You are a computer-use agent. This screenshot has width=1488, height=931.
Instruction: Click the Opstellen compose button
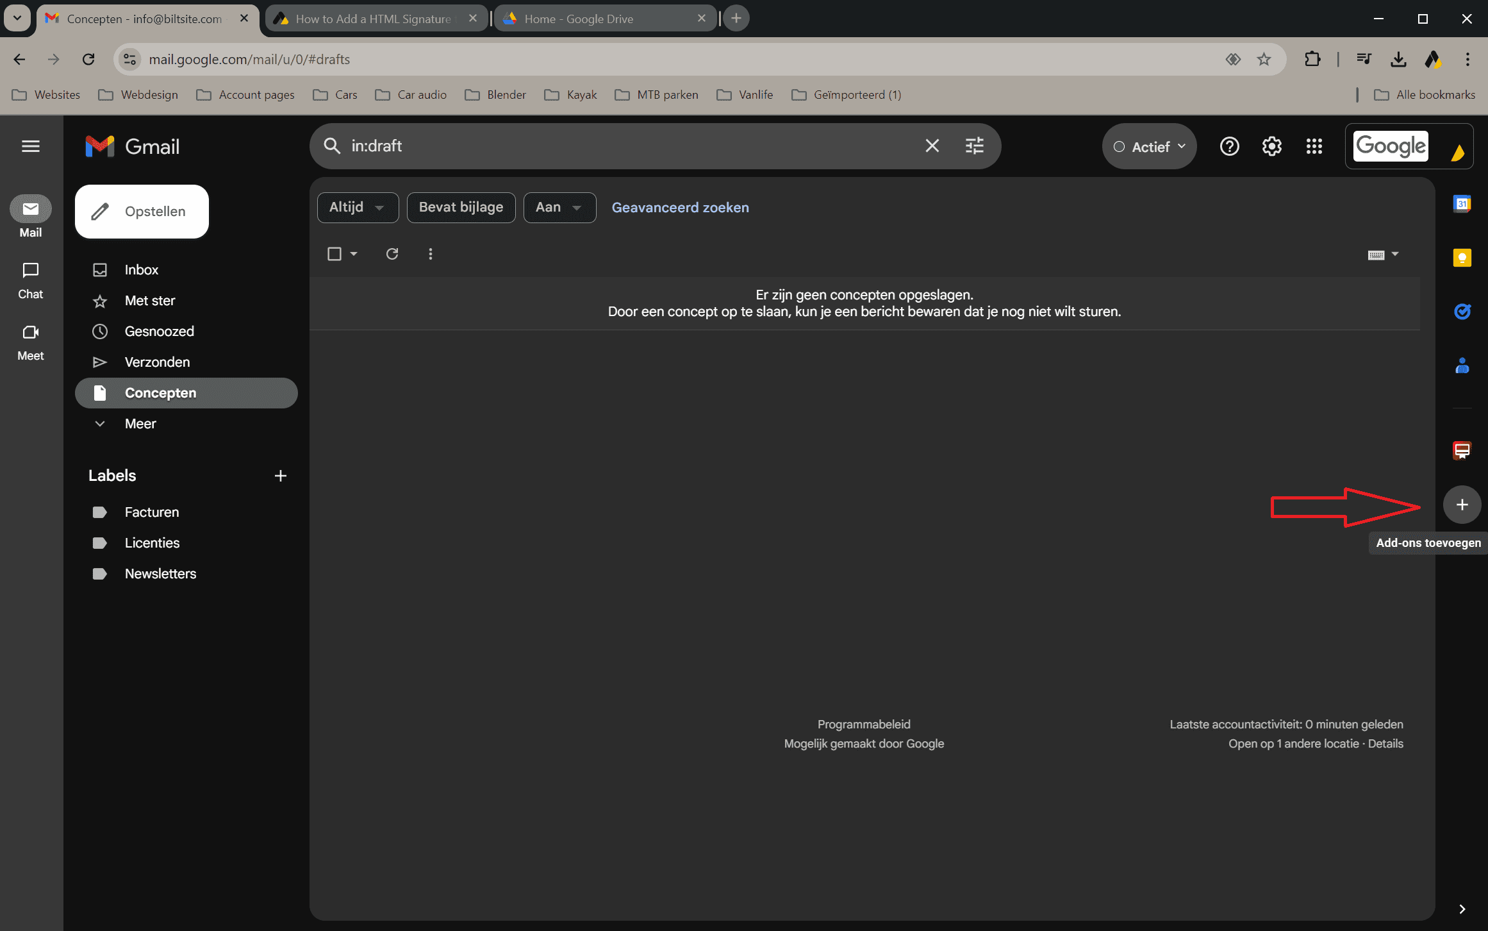[x=142, y=212]
